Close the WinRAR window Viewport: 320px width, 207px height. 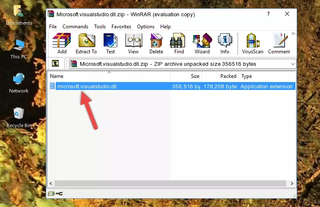point(287,14)
